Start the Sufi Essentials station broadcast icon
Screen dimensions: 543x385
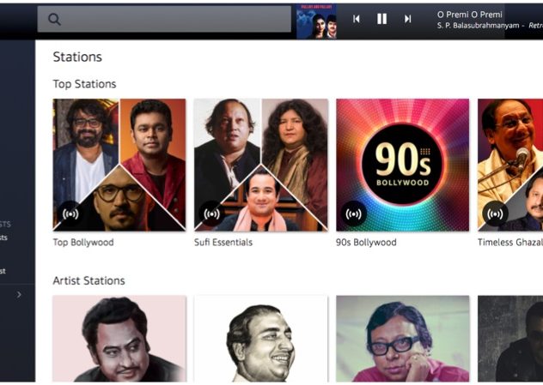click(211, 214)
